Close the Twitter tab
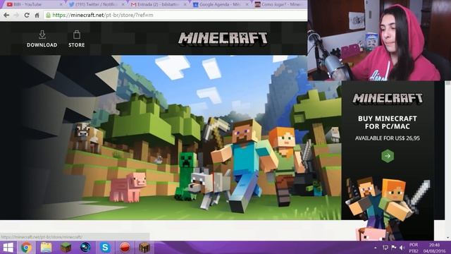 (x=123, y=5)
